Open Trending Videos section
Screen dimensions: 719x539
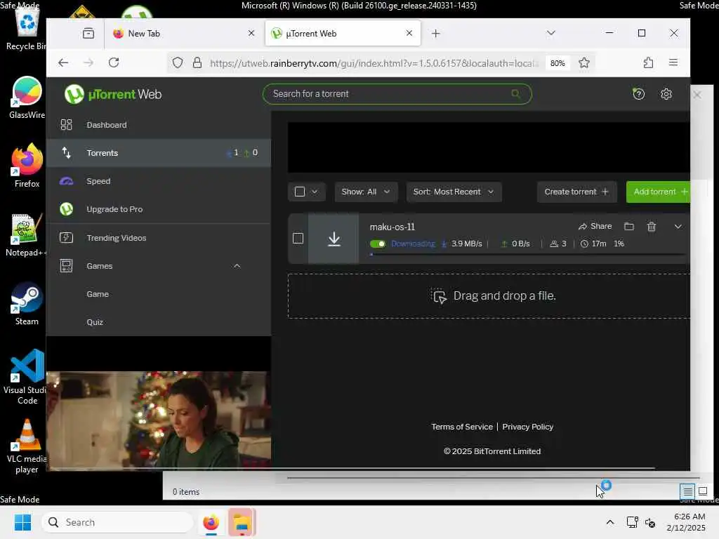[158, 238]
